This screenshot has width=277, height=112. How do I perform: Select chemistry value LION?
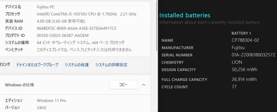pyautogui.click(x=237, y=62)
